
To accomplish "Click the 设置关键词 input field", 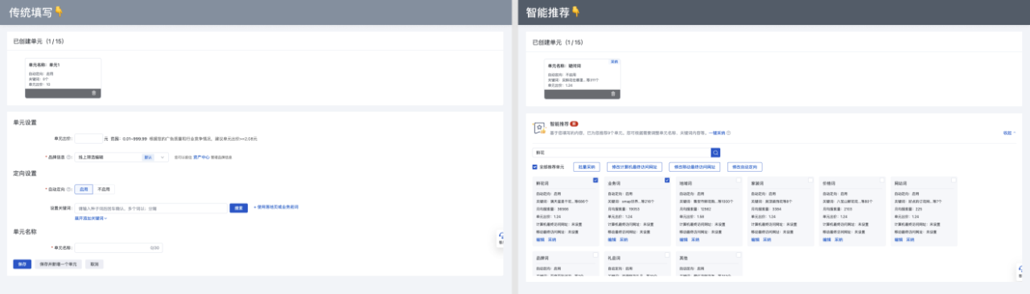I will tap(151, 208).
